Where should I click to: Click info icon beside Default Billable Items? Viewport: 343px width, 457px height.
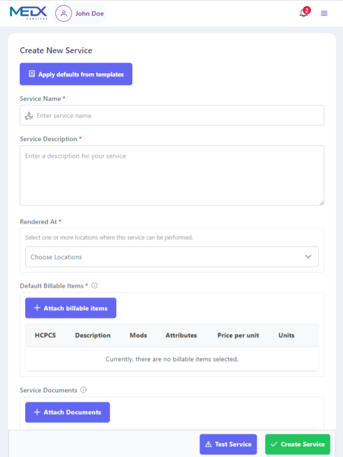(95, 286)
